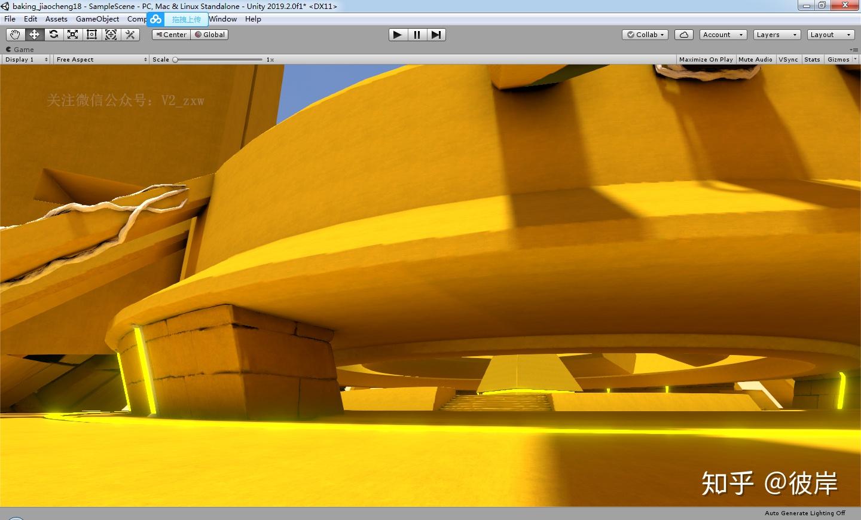This screenshot has height=520, width=861.
Task: Open the custom editor tools button
Action: tap(130, 35)
